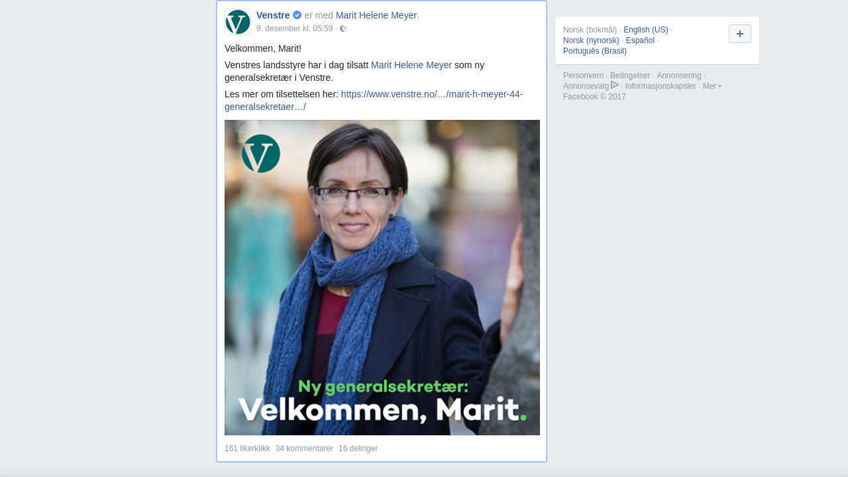Open the Venstre page profile picture

(x=238, y=22)
